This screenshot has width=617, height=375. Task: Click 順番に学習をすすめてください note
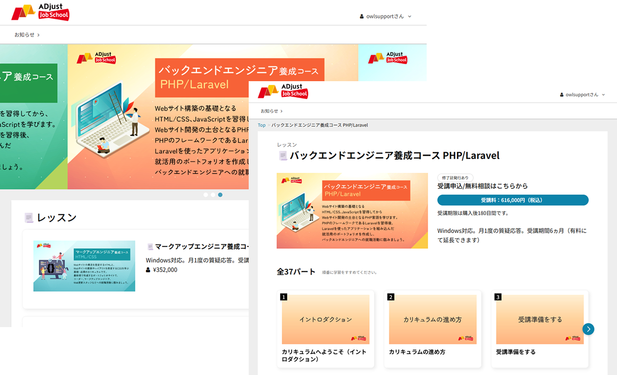point(350,272)
